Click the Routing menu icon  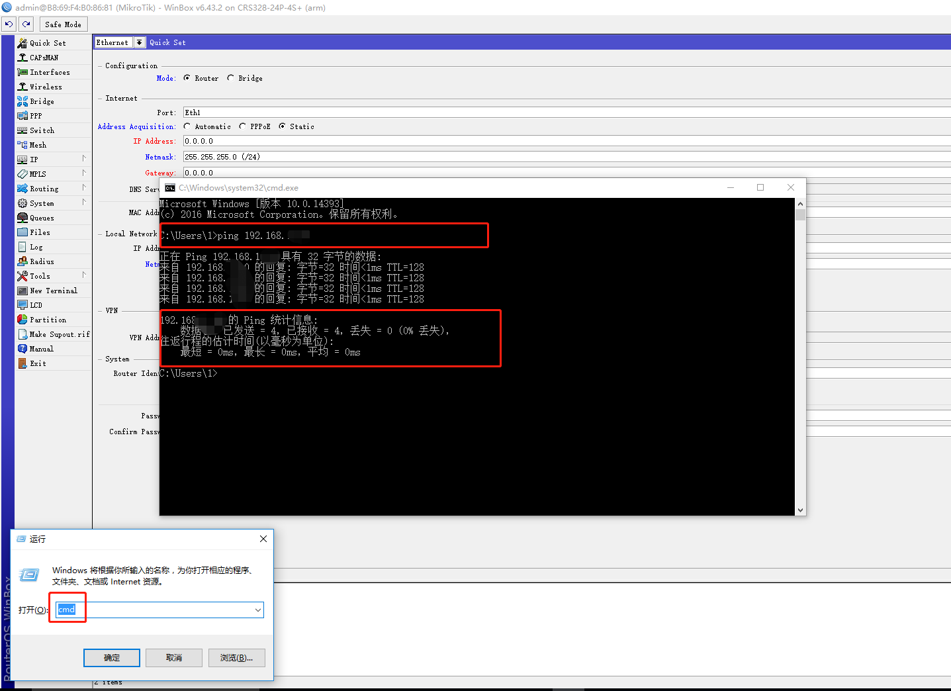(x=23, y=189)
